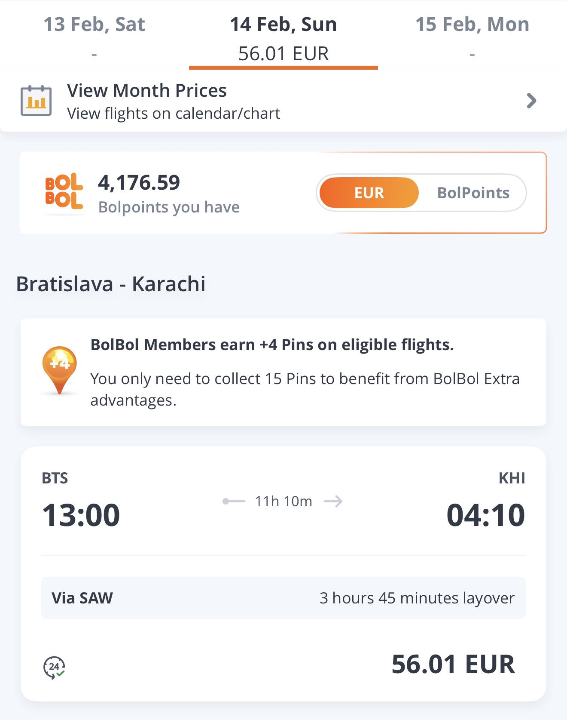This screenshot has height=720, width=567.
Task: Switch price display to BolPoints
Action: (x=473, y=193)
